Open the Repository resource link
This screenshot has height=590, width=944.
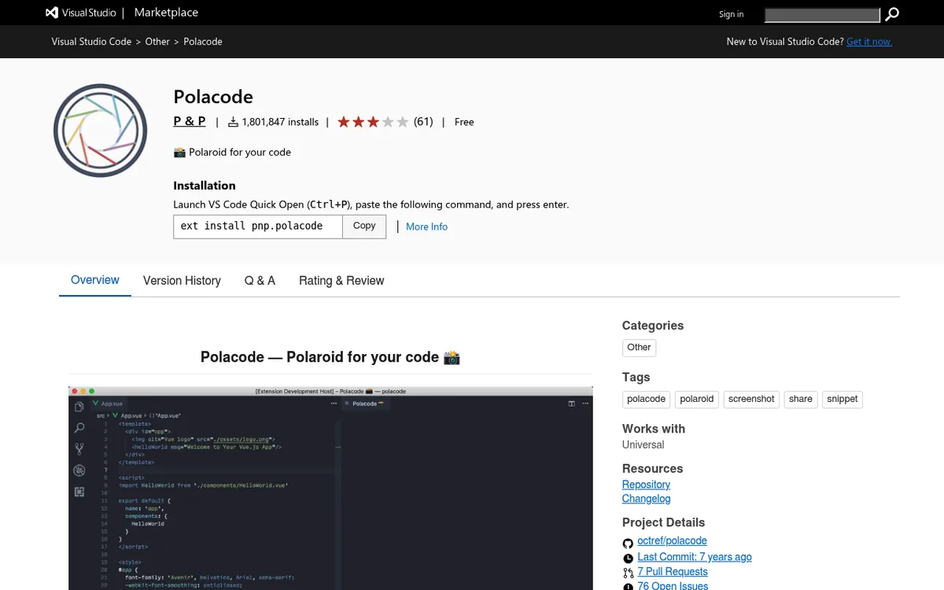point(646,485)
